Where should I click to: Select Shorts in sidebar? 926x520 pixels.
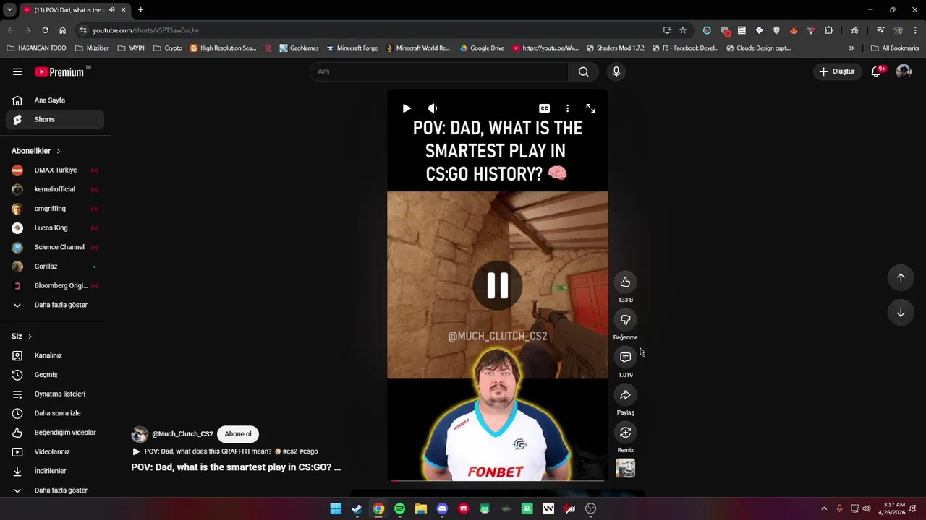(x=55, y=120)
